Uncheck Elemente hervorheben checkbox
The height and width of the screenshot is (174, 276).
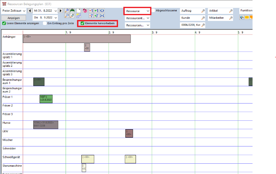coord(82,23)
